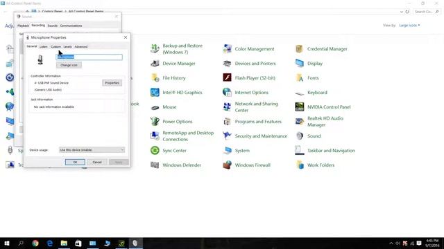Viewport: 444px width, 249px height.
Task: Click the Windows Firewall text label
Action: pos(253,165)
